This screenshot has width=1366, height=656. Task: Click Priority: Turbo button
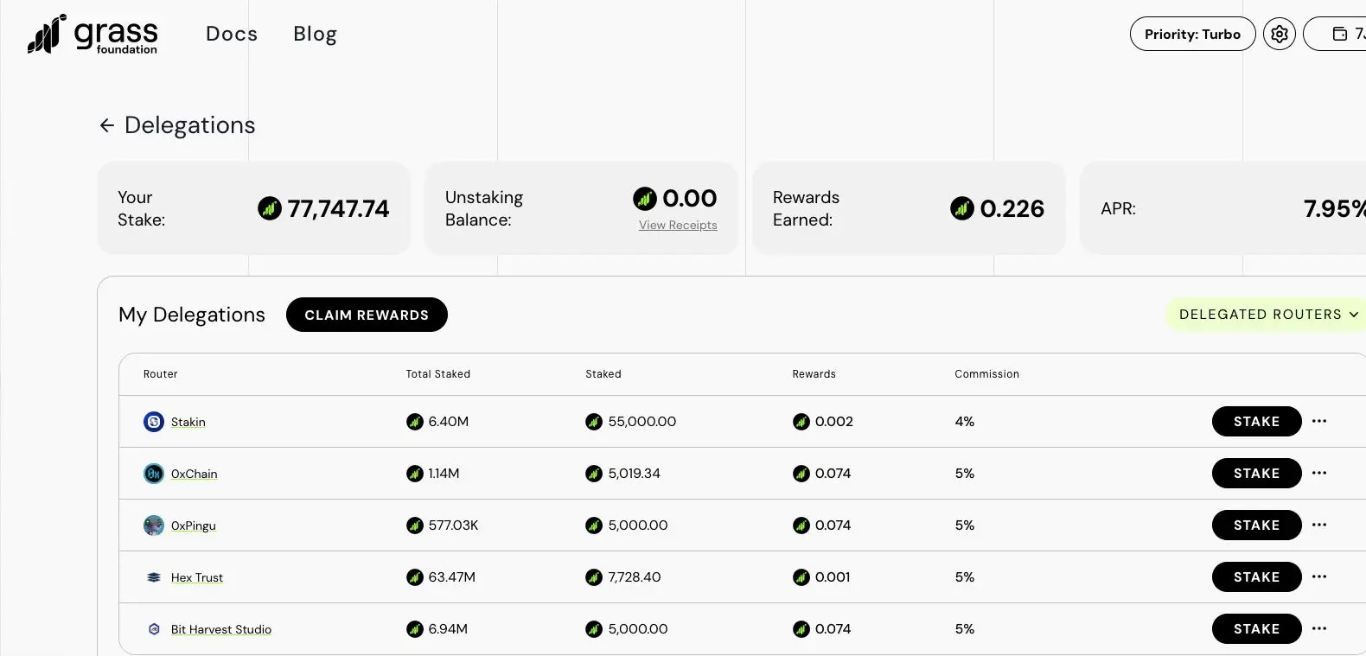coord(1192,34)
